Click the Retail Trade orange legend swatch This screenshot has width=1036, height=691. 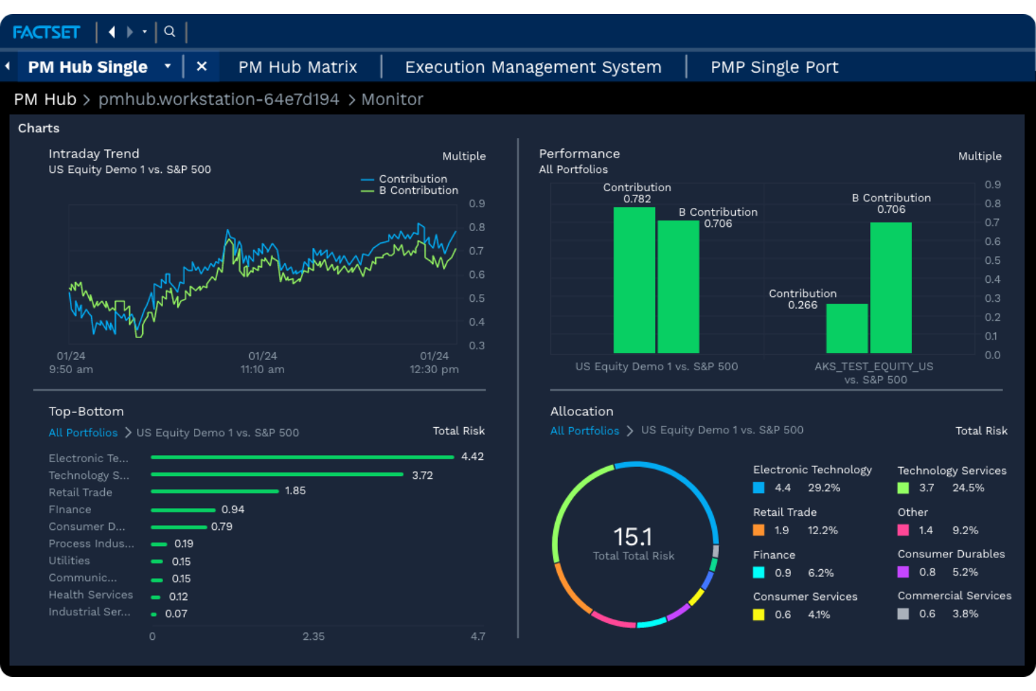[x=759, y=531]
